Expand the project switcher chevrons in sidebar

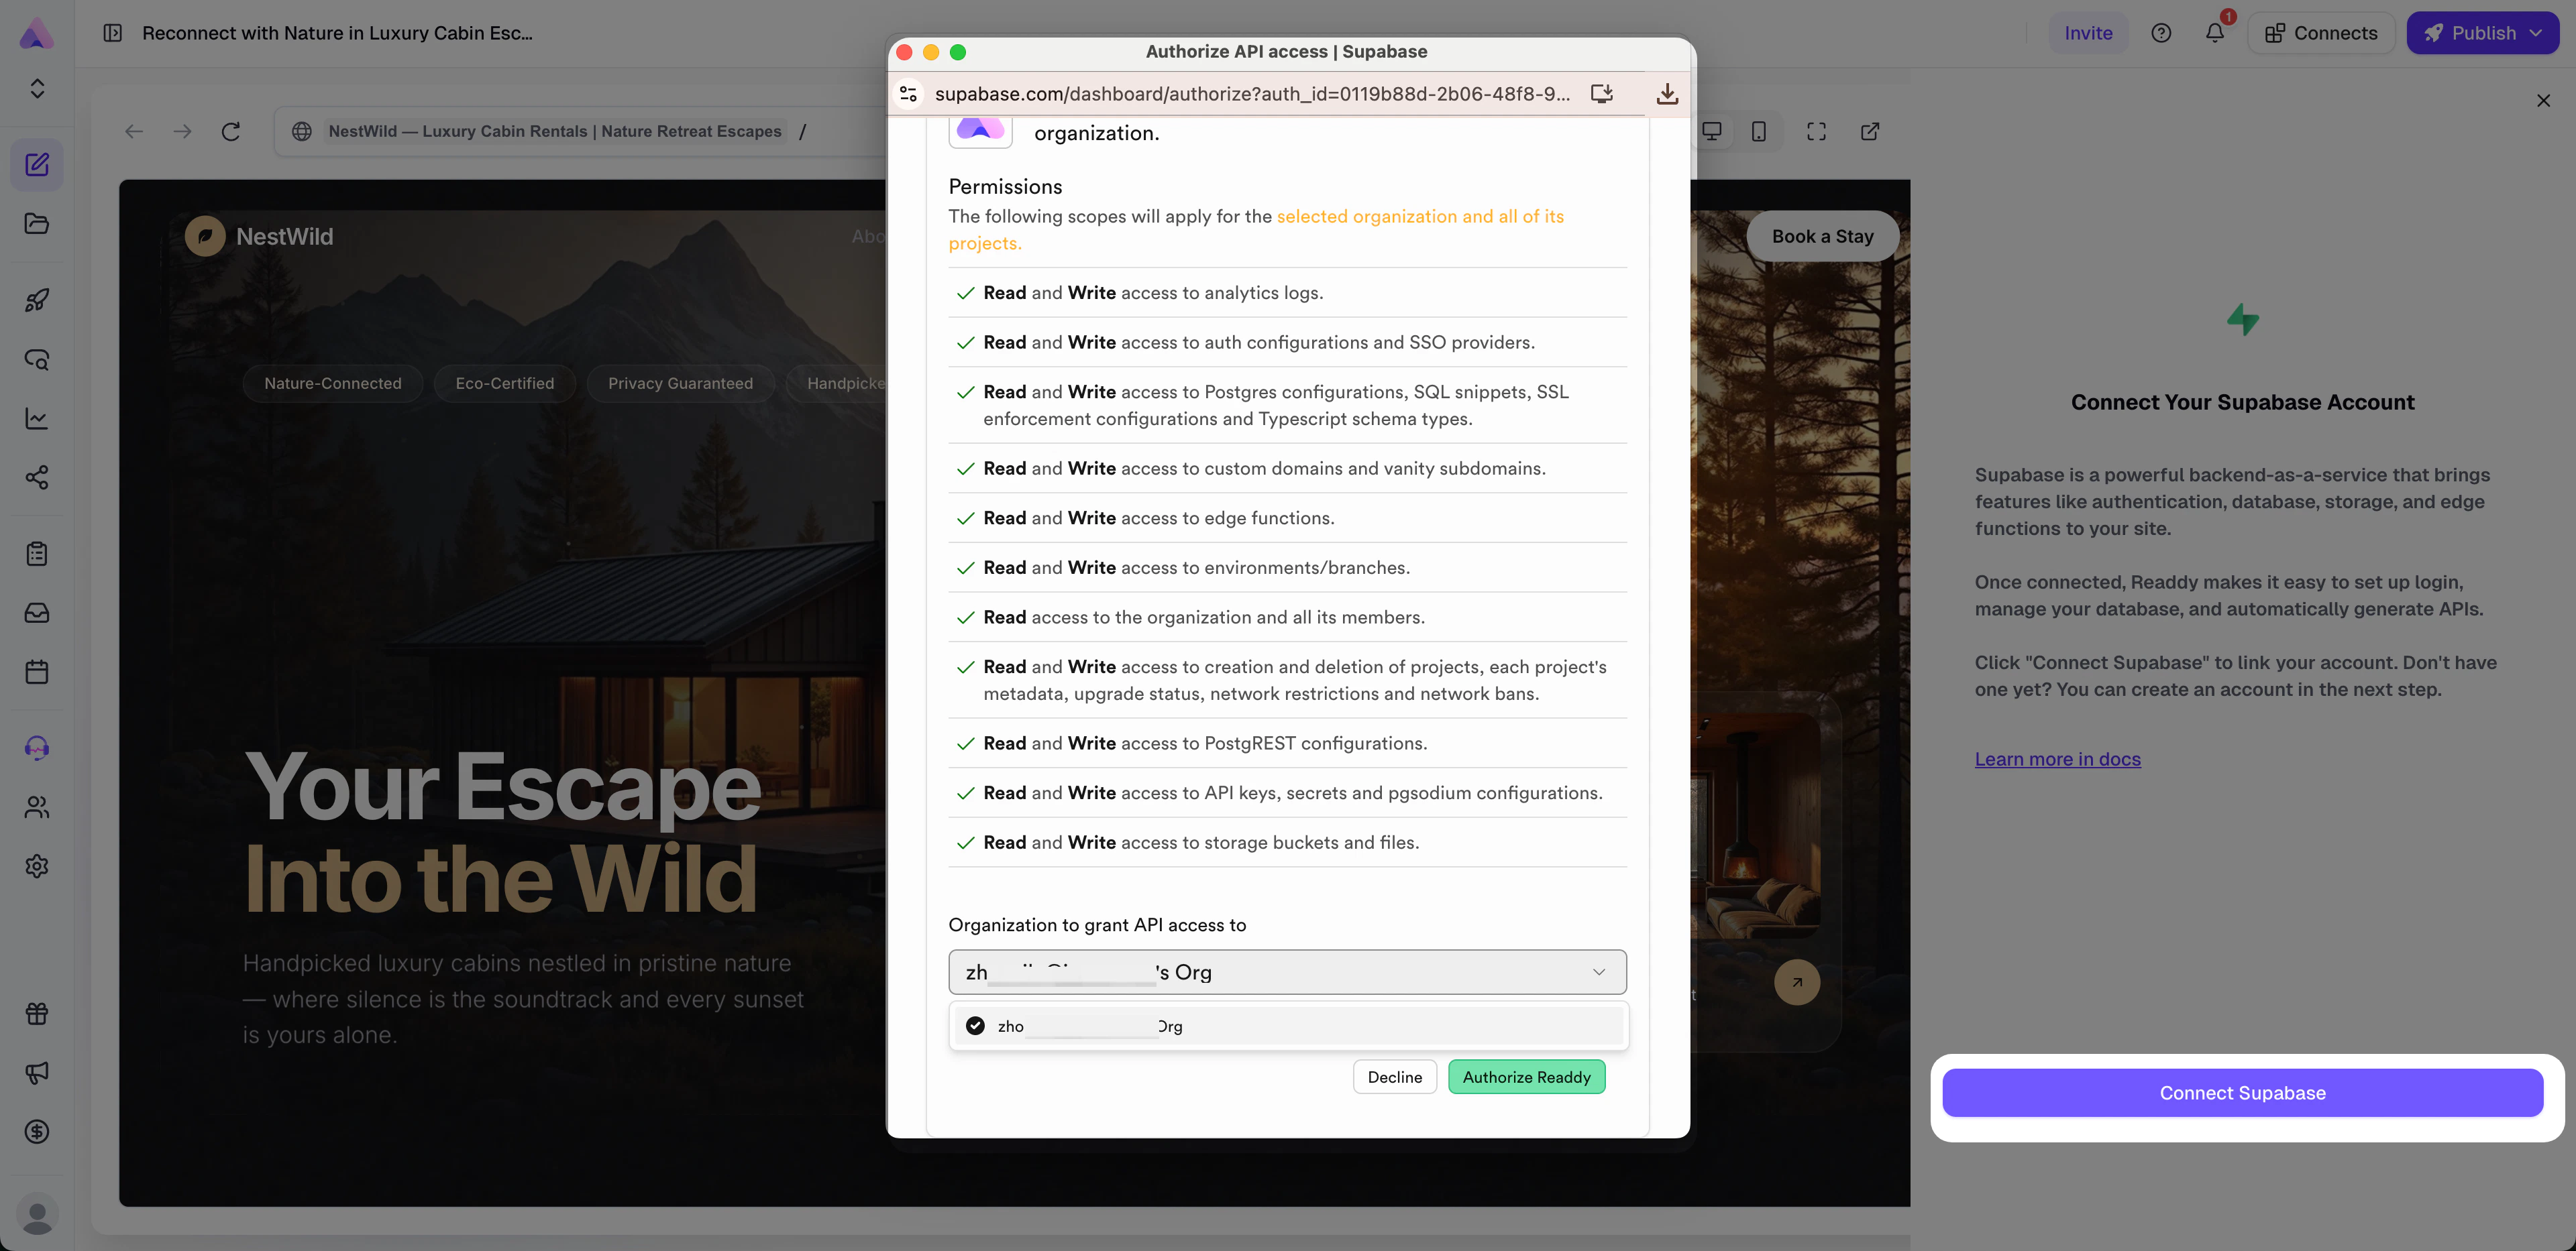click(x=37, y=89)
